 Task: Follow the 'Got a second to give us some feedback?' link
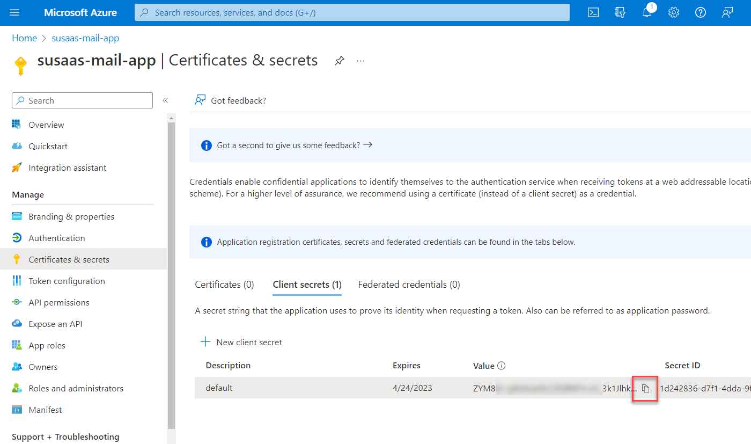[294, 145]
